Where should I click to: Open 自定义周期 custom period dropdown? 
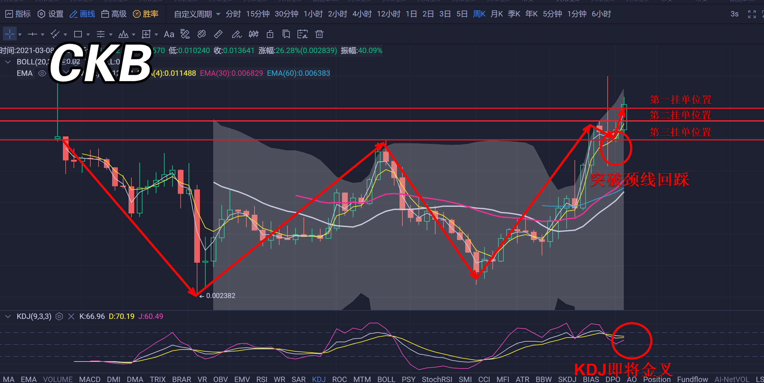[197, 14]
